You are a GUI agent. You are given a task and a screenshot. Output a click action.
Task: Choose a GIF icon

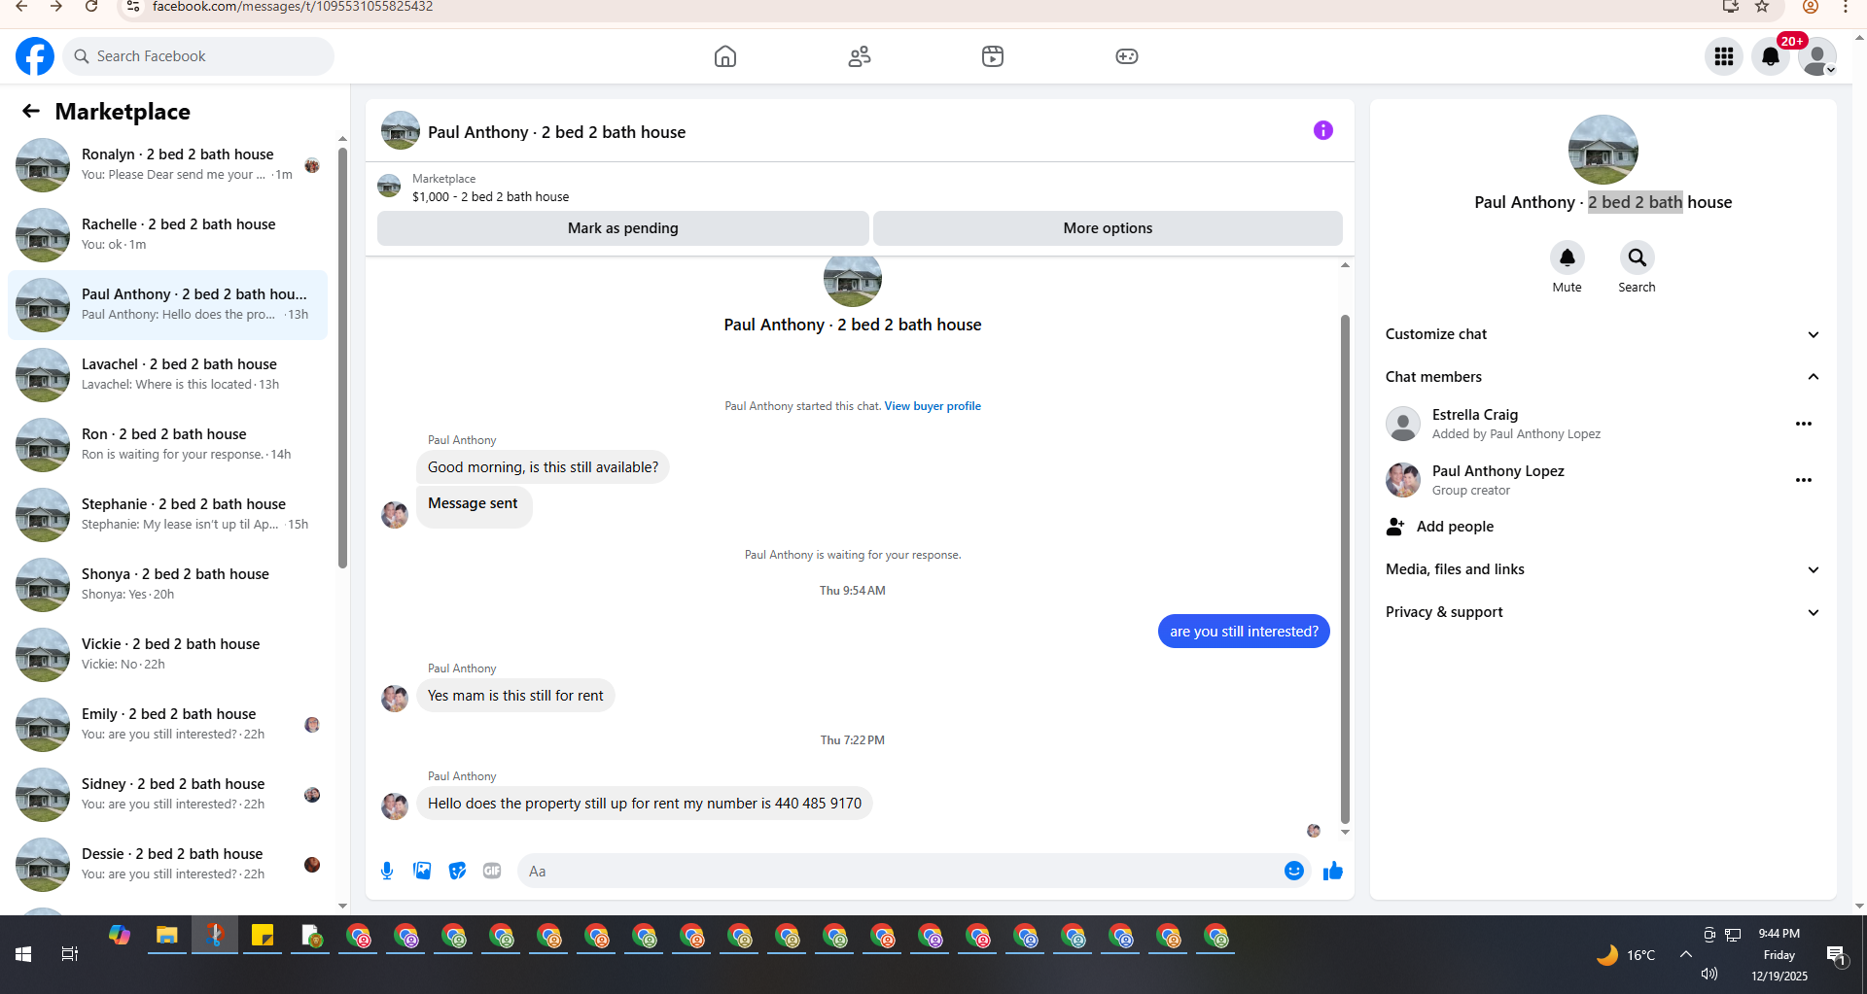(492, 871)
